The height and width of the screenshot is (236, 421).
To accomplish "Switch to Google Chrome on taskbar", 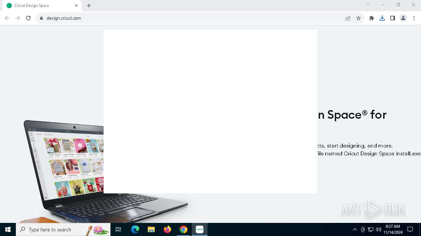I will tap(184, 229).
